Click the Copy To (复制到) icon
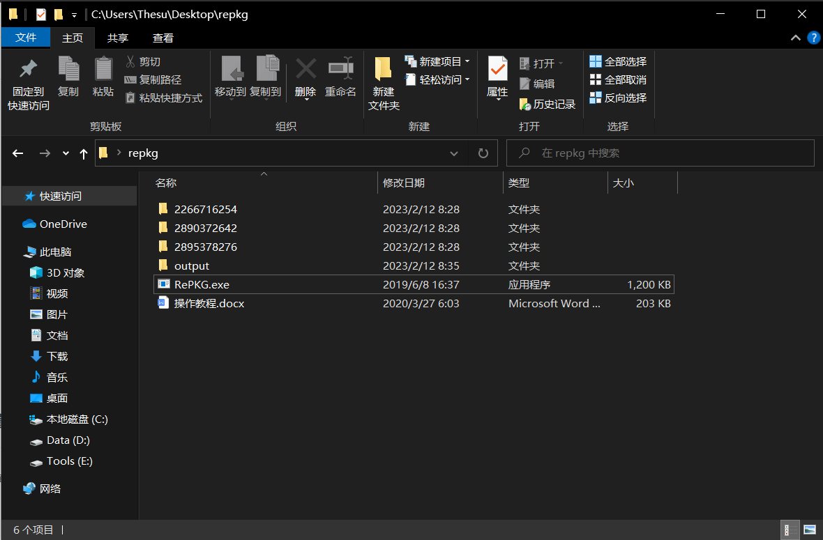 click(268, 68)
